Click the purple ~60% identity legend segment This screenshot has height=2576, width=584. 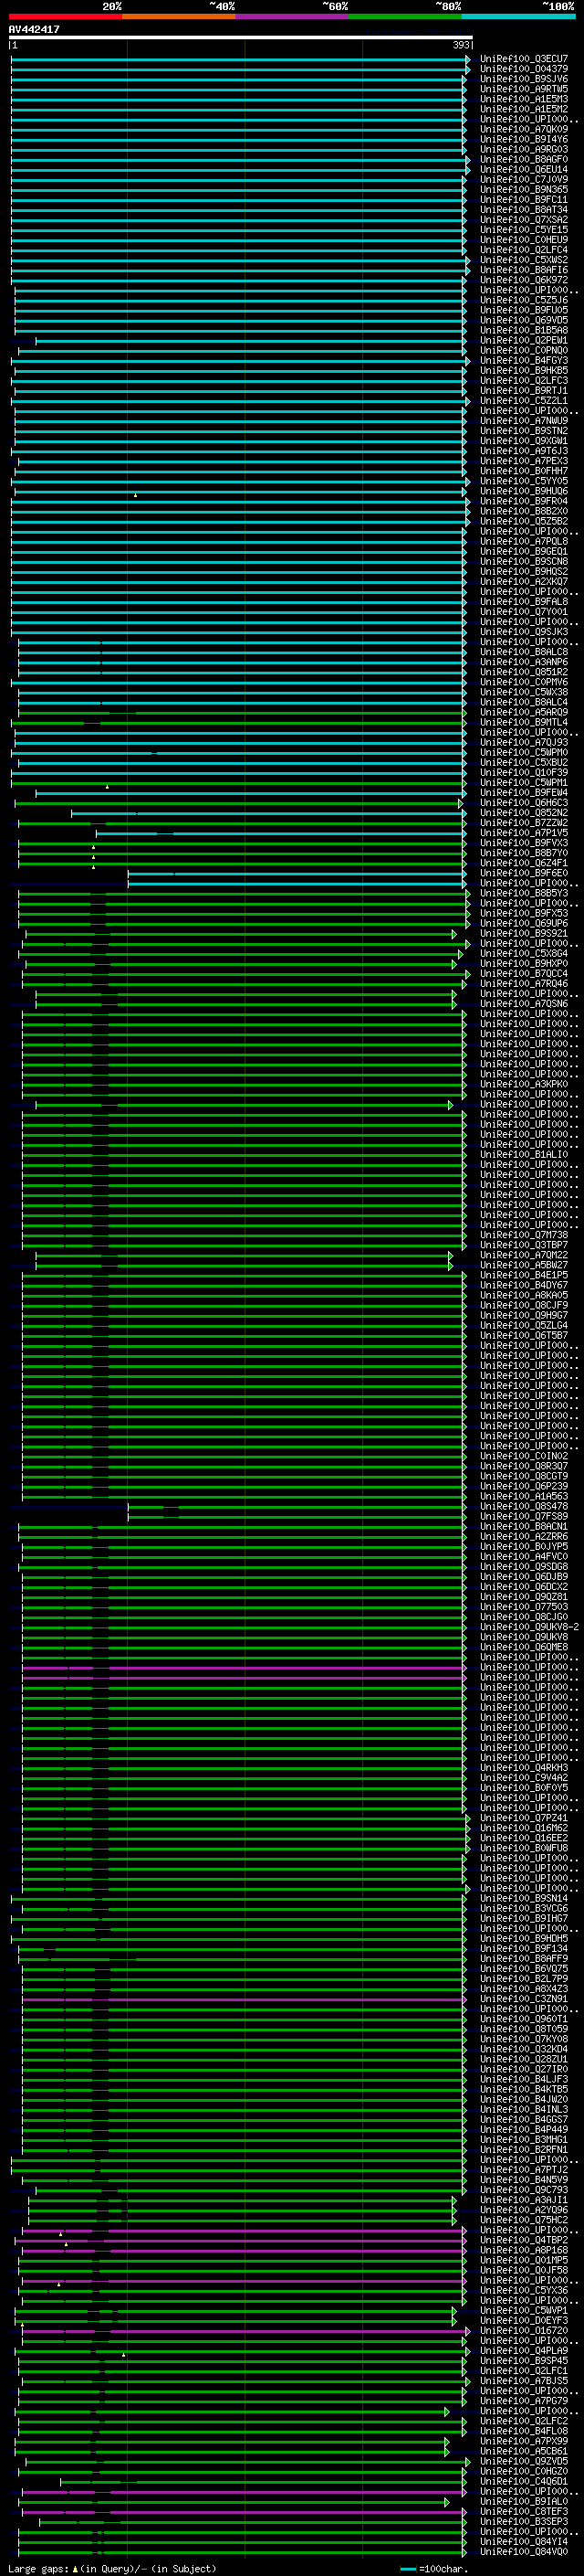point(293,16)
